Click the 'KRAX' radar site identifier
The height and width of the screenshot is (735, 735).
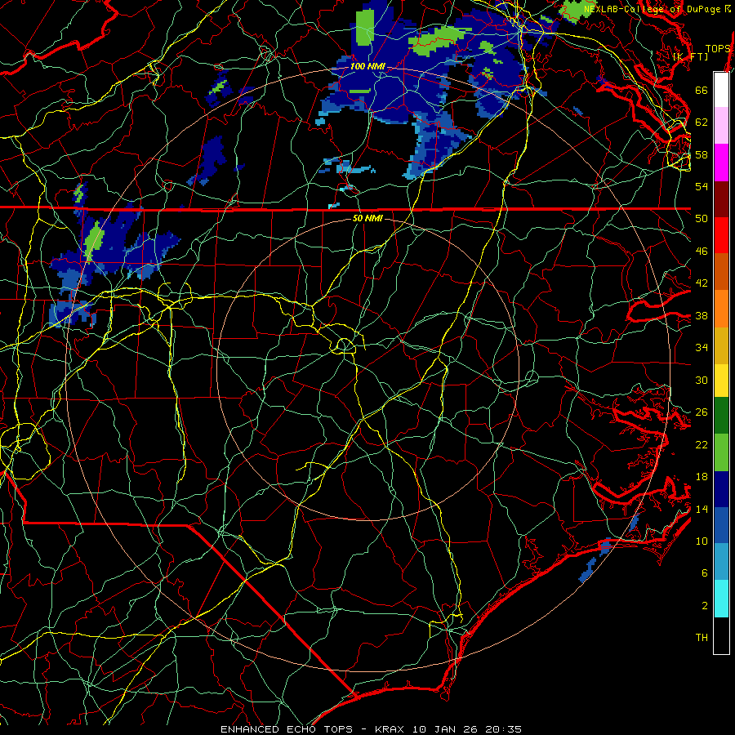pos(391,729)
